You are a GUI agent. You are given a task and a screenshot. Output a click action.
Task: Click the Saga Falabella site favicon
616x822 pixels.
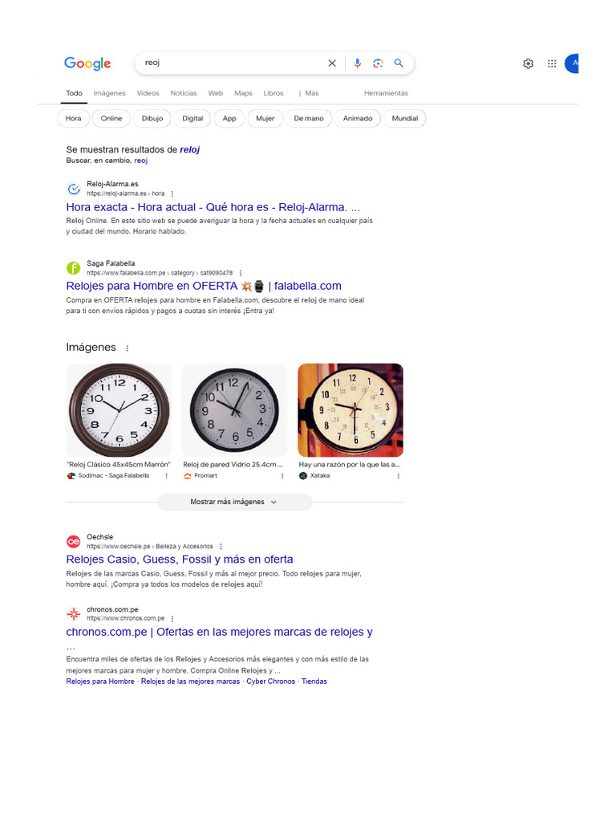coord(73,268)
